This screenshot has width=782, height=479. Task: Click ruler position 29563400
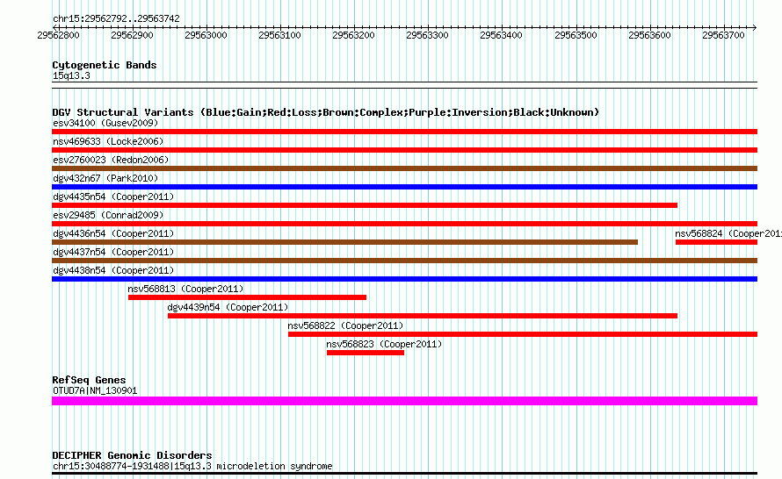[x=501, y=35]
